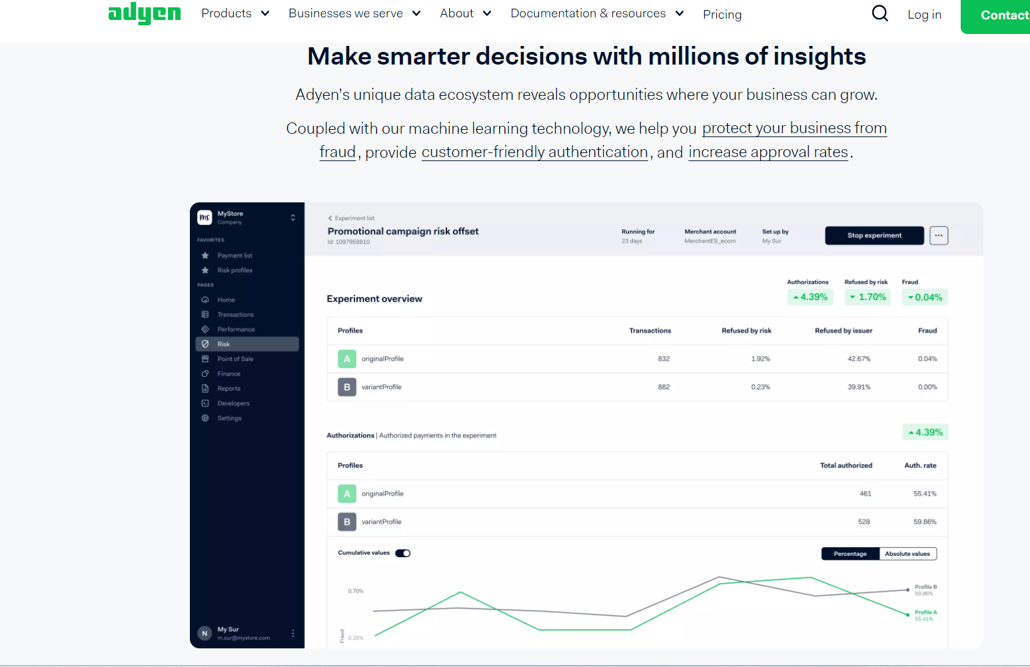This screenshot has height=667, width=1030.
Task: Click the MerchantES_ecom merchant account value
Action: tap(710, 241)
